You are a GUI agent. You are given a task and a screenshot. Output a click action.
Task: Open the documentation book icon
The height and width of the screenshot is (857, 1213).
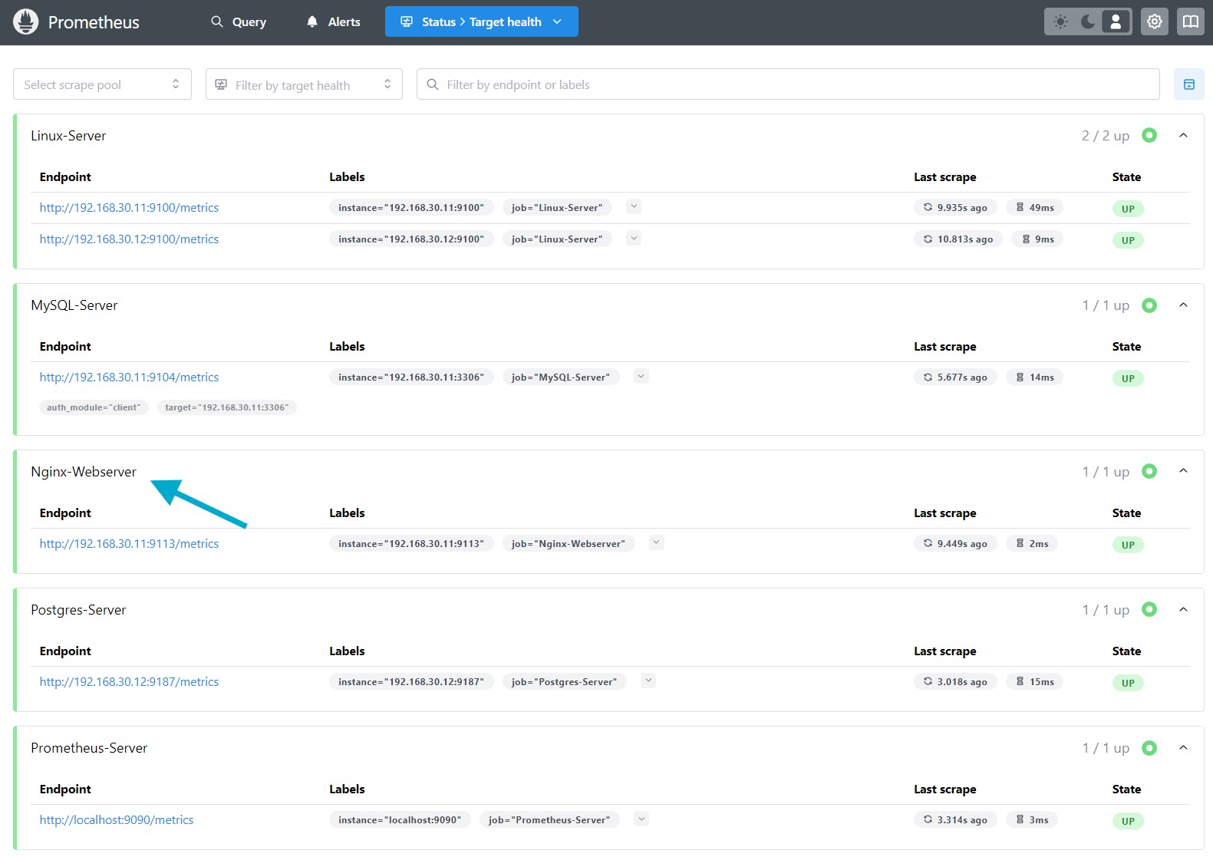tap(1190, 21)
